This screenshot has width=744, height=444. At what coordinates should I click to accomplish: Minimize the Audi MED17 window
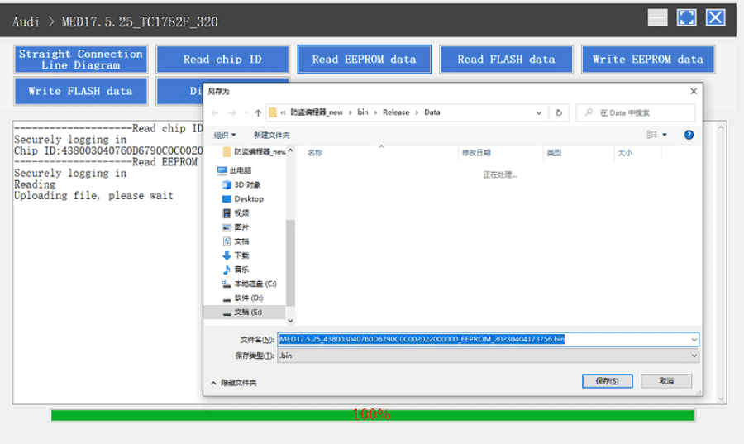(x=657, y=18)
